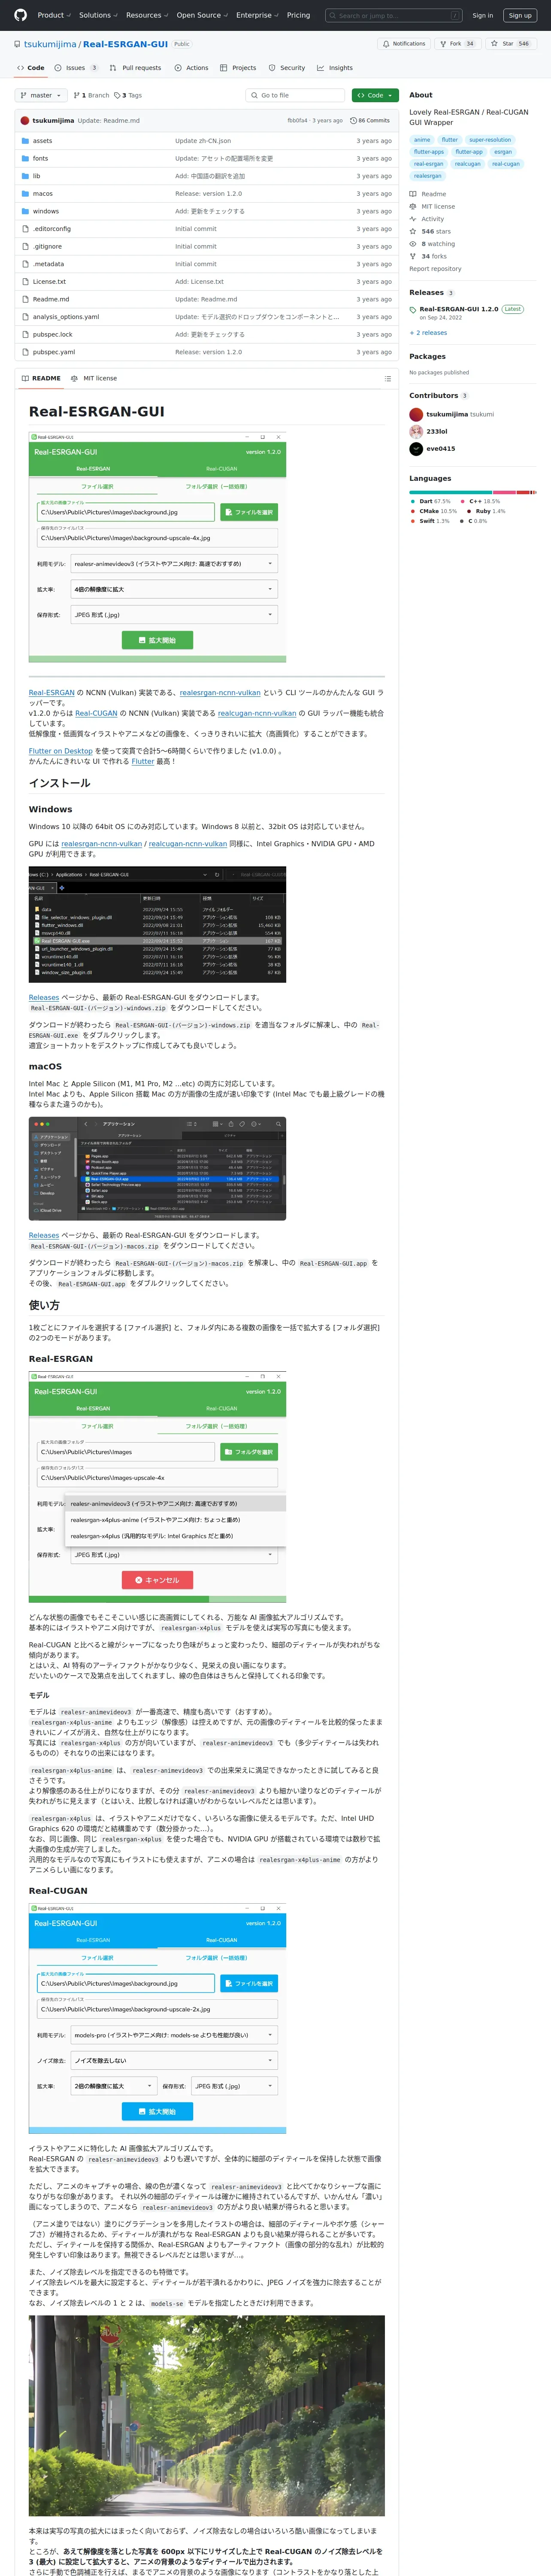Image resolution: width=551 pixels, height=2576 pixels.
Task: Click the C++ 18.5% language link
Action: (x=480, y=501)
